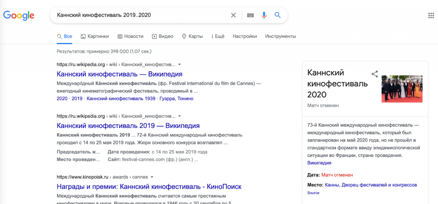Image resolution: width=438 pixels, height=204 pixels.
Task: Open the Карты tab
Action: click(x=192, y=36)
